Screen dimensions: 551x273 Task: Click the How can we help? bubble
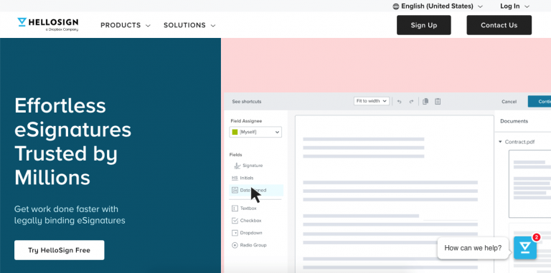[473, 248]
